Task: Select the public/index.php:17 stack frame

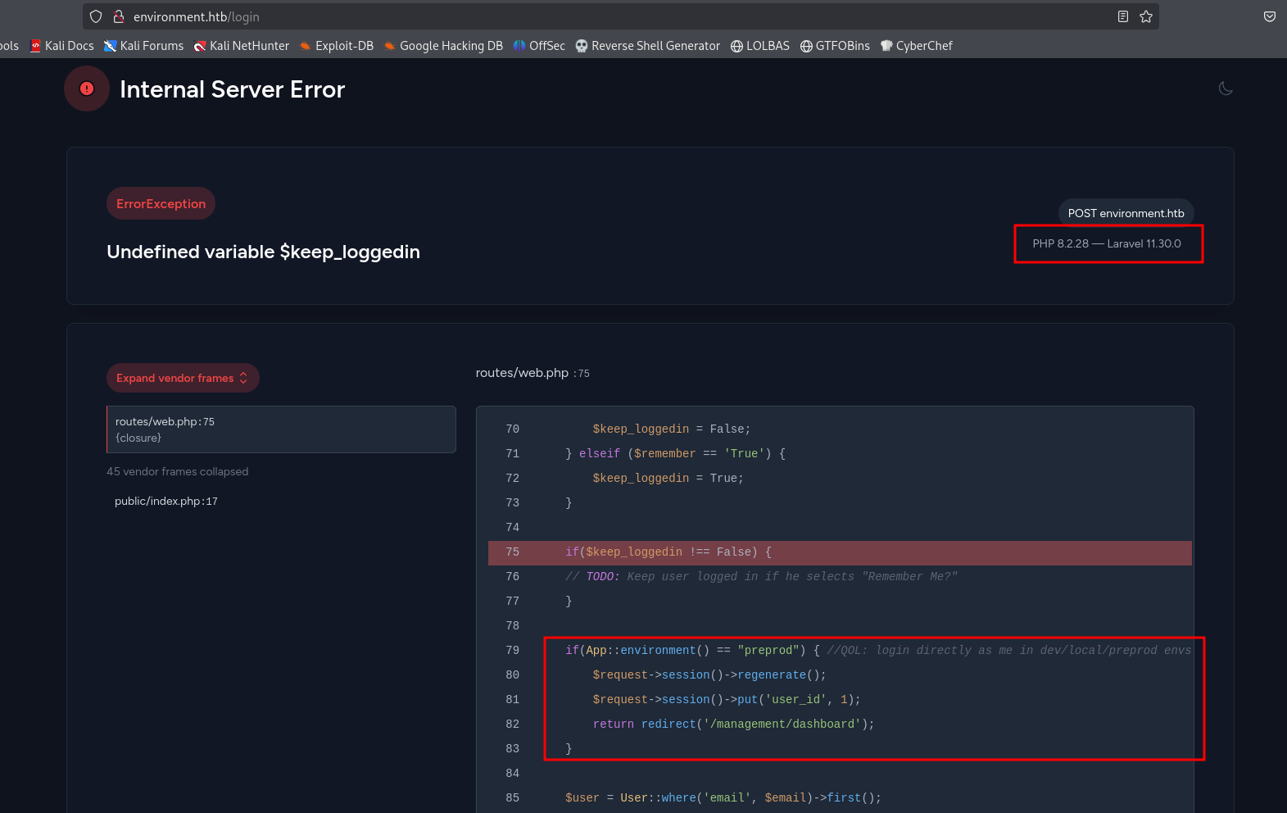Action: click(166, 501)
